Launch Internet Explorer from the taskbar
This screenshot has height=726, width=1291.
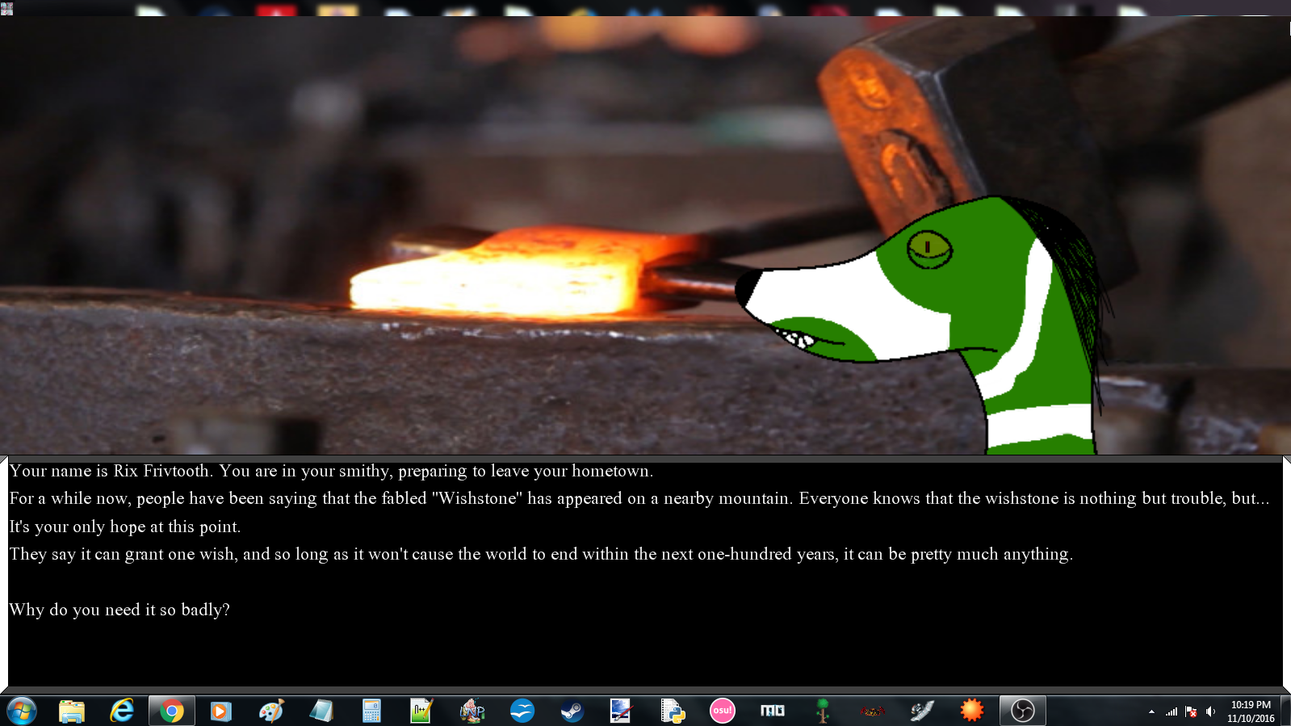coord(122,711)
